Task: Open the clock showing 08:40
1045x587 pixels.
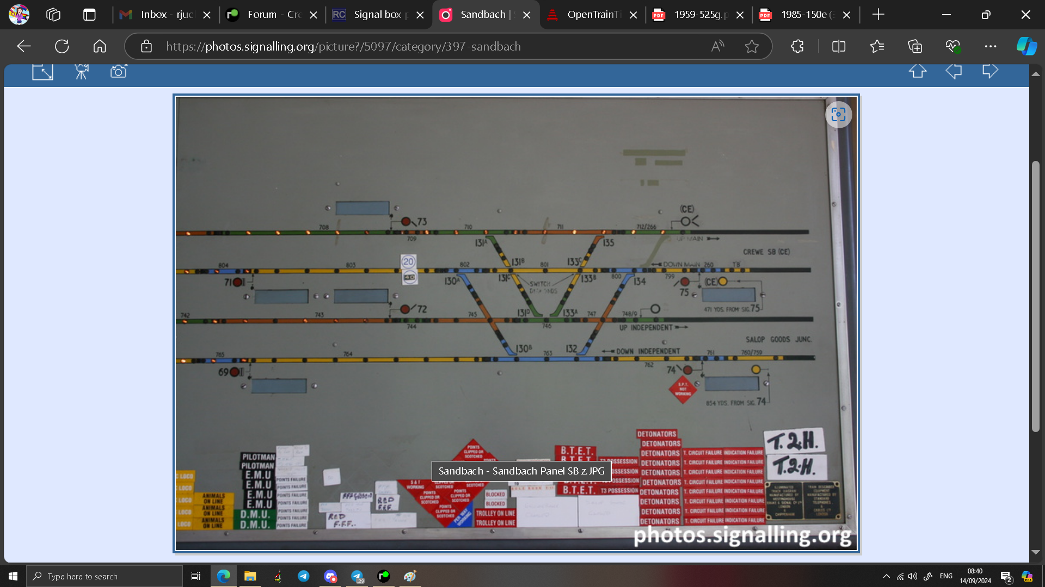Action: [x=975, y=576]
